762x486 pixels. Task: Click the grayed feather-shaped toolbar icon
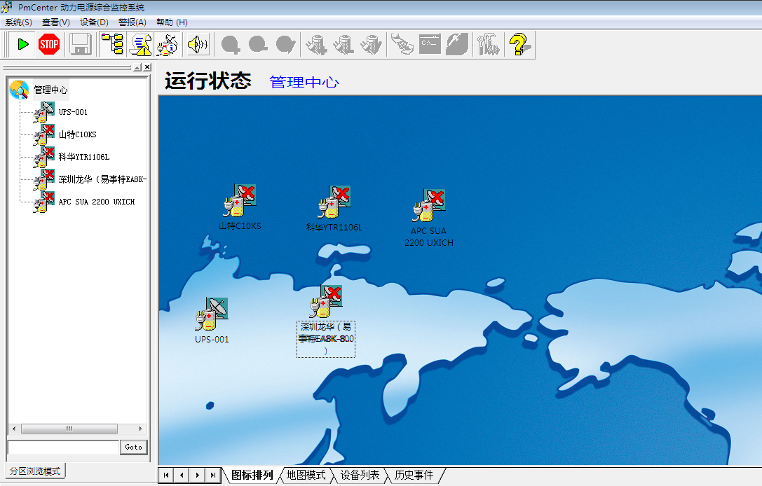click(457, 45)
